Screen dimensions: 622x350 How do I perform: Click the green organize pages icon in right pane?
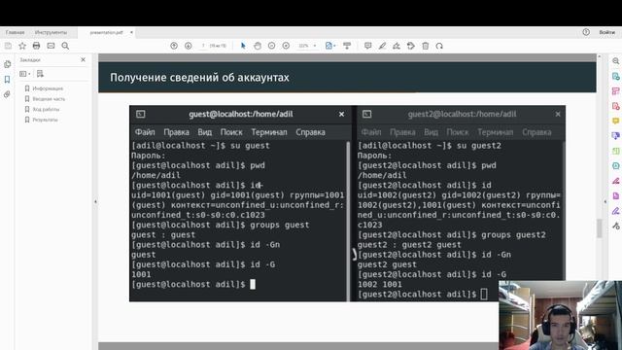click(x=615, y=151)
